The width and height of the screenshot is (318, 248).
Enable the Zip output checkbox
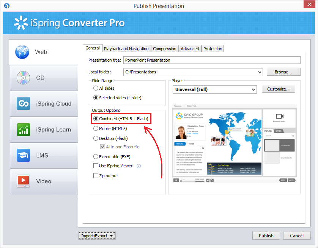click(x=96, y=176)
